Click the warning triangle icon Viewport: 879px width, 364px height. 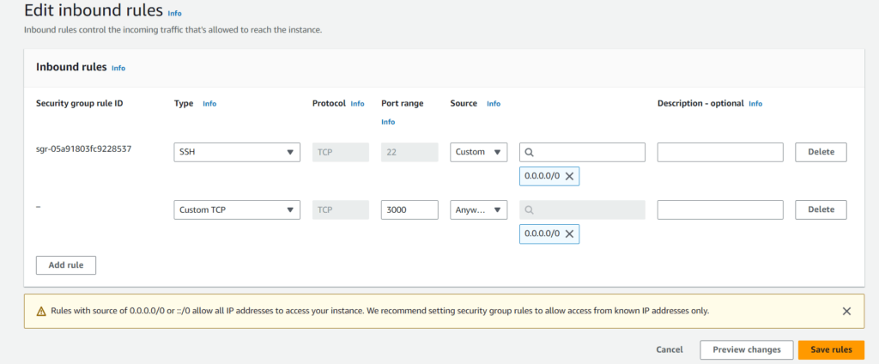(x=41, y=312)
